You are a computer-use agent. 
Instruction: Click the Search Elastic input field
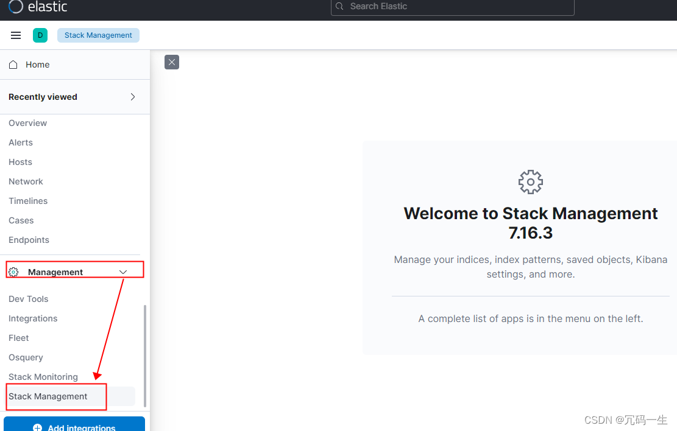pyautogui.click(x=457, y=7)
